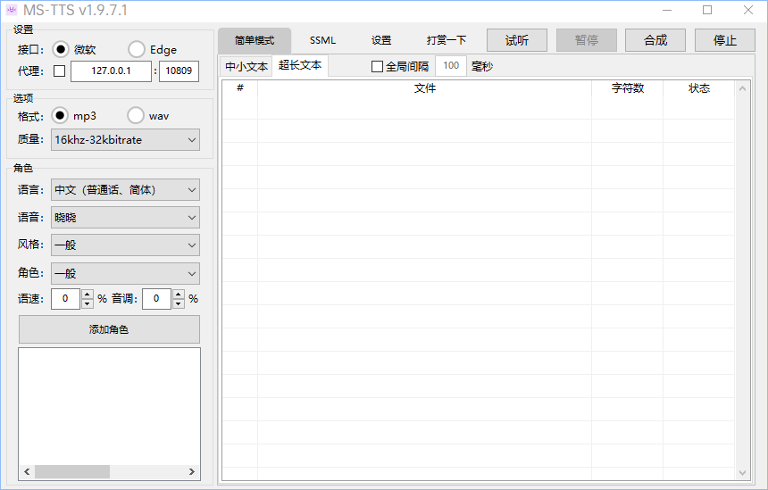Decrease 音调 pitch with down arrow
Image resolution: width=768 pixels, height=490 pixels.
point(179,303)
